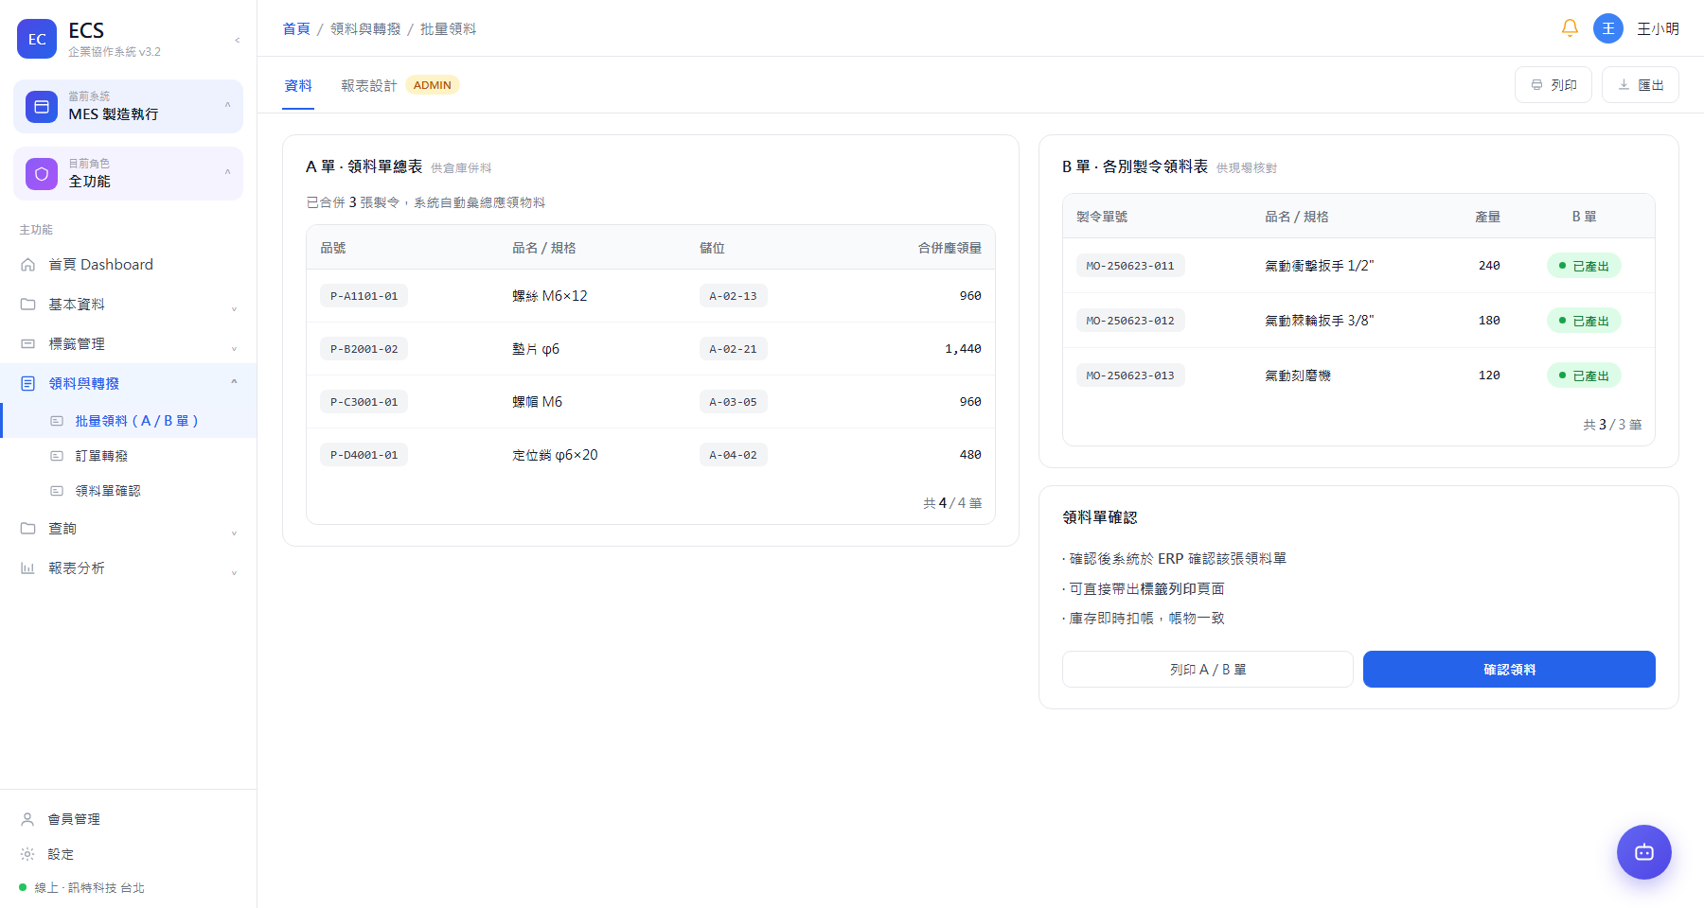1704x908 pixels.
Task: Click the 合併應領量 column header
Action: click(950, 248)
